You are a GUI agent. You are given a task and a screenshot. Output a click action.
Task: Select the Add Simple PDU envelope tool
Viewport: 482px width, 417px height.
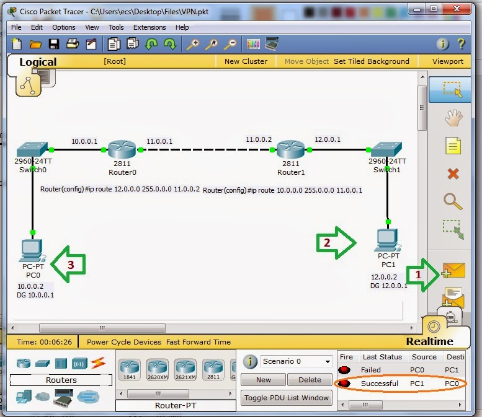click(x=453, y=271)
